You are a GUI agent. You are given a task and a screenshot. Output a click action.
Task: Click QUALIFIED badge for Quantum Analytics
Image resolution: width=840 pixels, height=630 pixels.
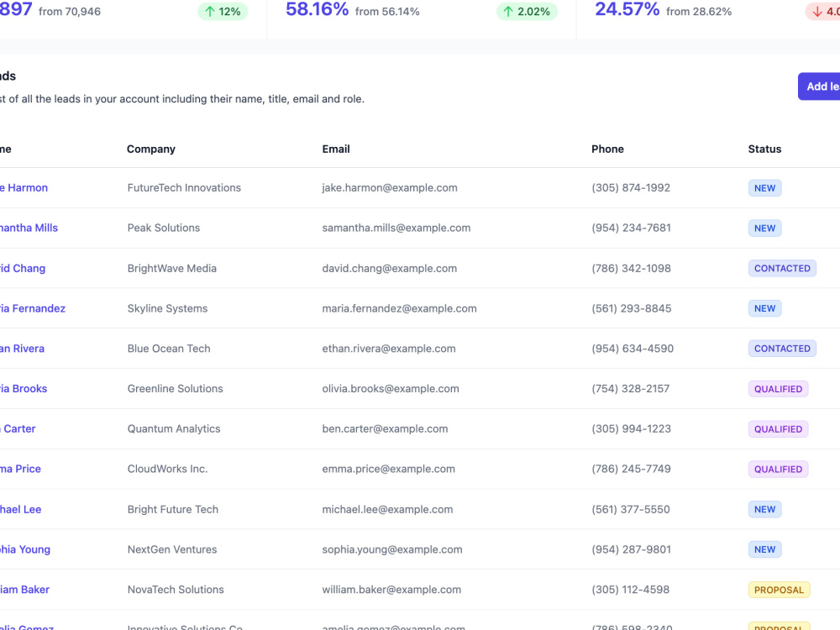pyautogui.click(x=778, y=429)
